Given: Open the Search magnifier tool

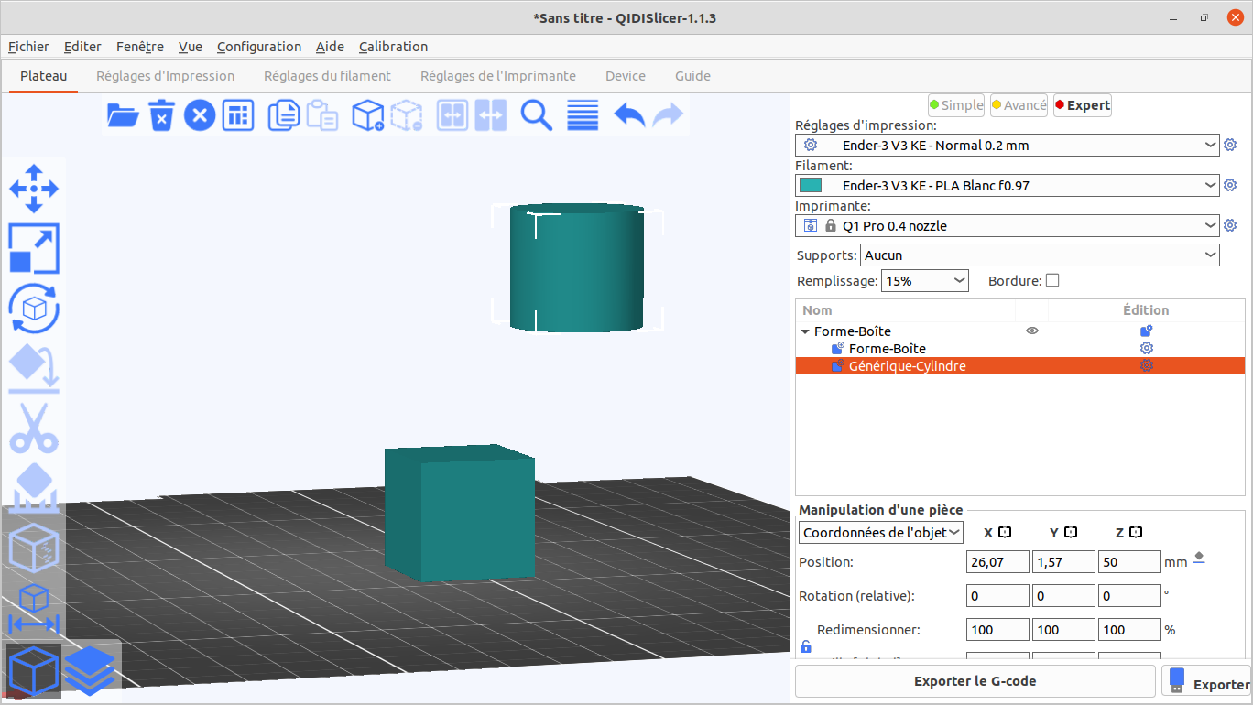Looking at the screenshot, I should click(x=536, y=115).
